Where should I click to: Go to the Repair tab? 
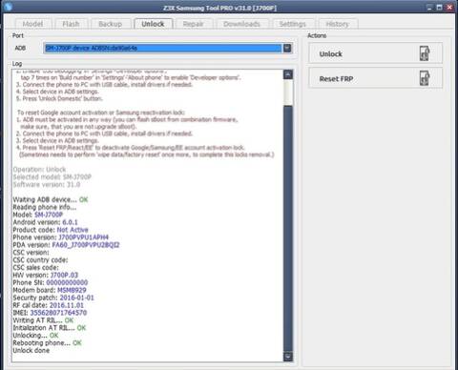click(193, 24)
